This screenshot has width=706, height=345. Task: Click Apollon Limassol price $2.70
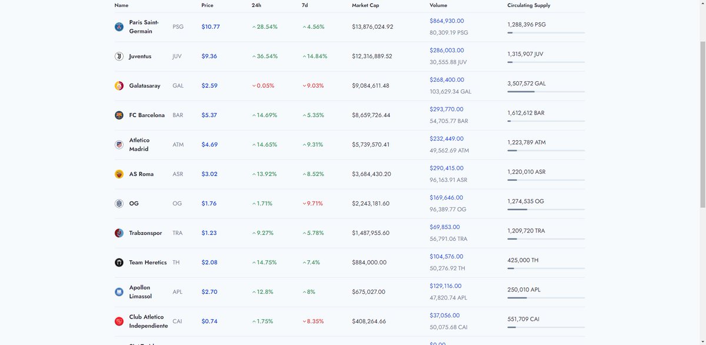pyautogui.click(x=209, y=292)
